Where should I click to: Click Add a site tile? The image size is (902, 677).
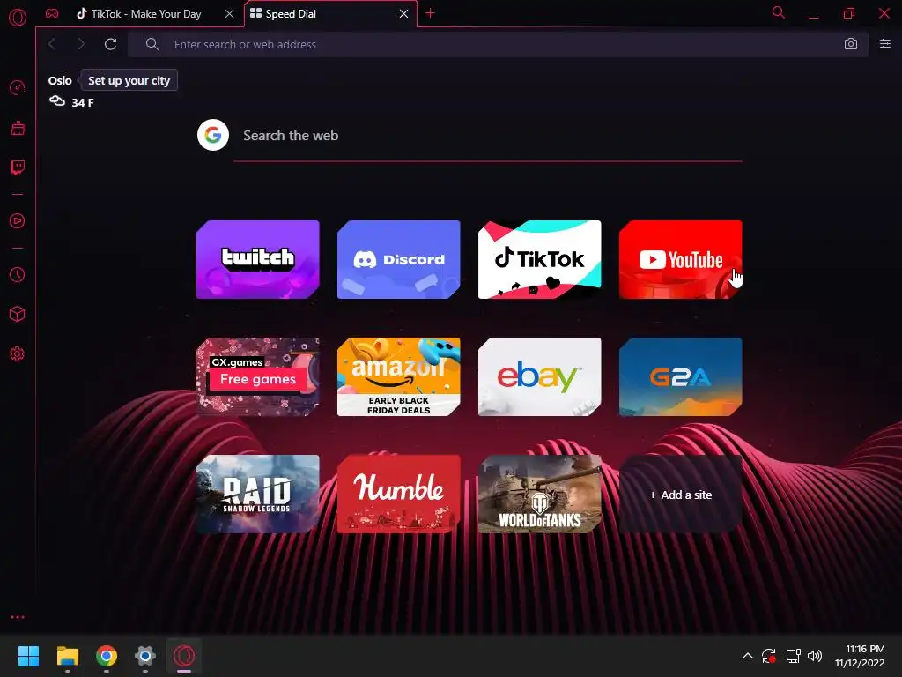681,495
